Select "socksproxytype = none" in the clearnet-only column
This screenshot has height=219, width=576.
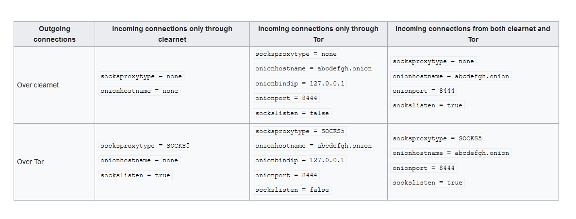tap(141, 76)
